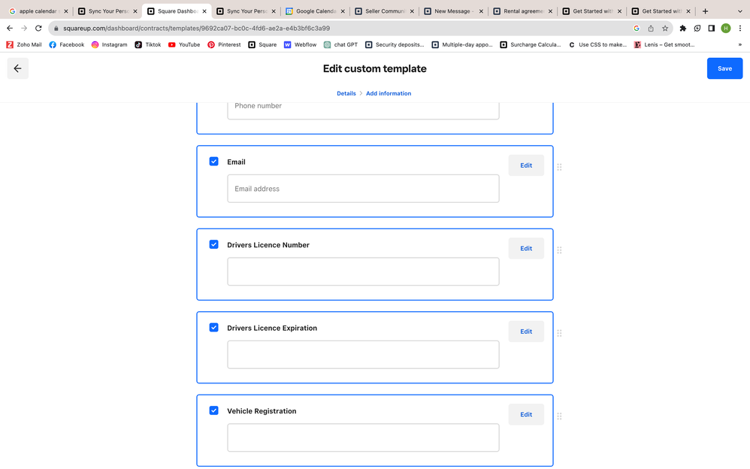Switch to the Rental agreement tab

pos(522,11)
